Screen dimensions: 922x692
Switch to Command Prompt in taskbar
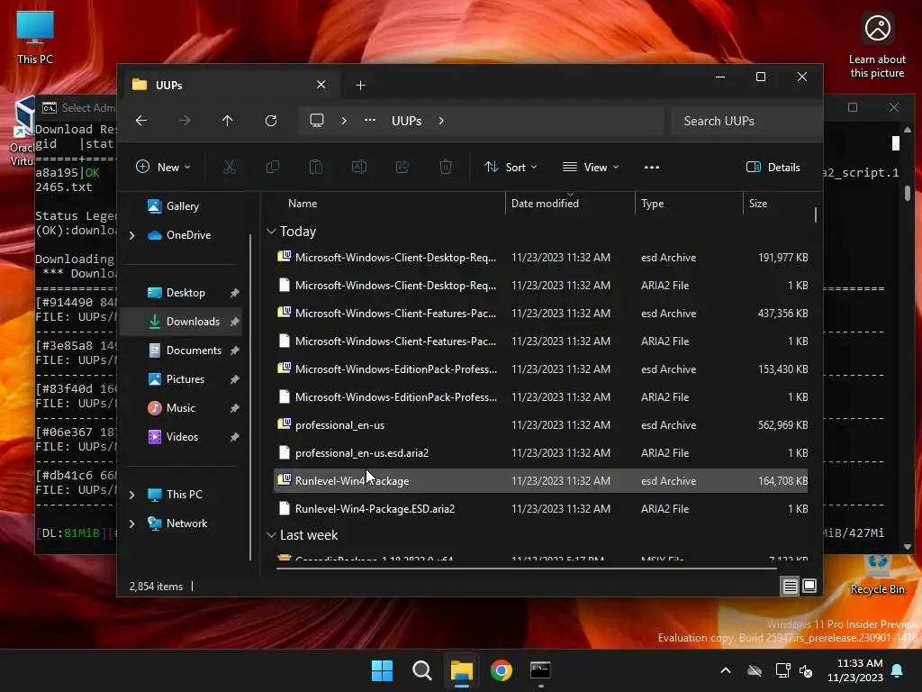pyautogui.click(x=540, y=670)
